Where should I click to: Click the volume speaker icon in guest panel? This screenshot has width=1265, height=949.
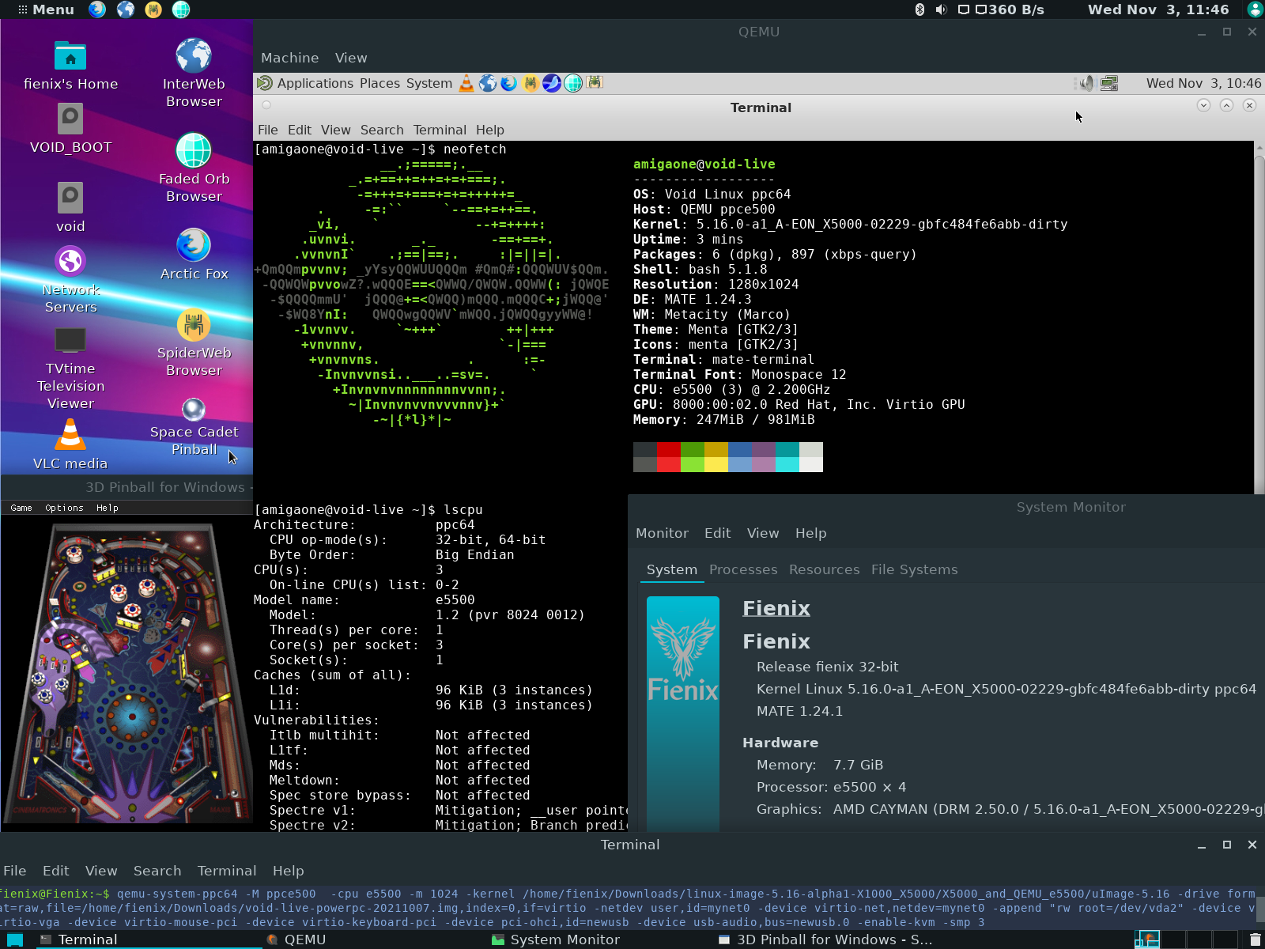pos(1086,83)
